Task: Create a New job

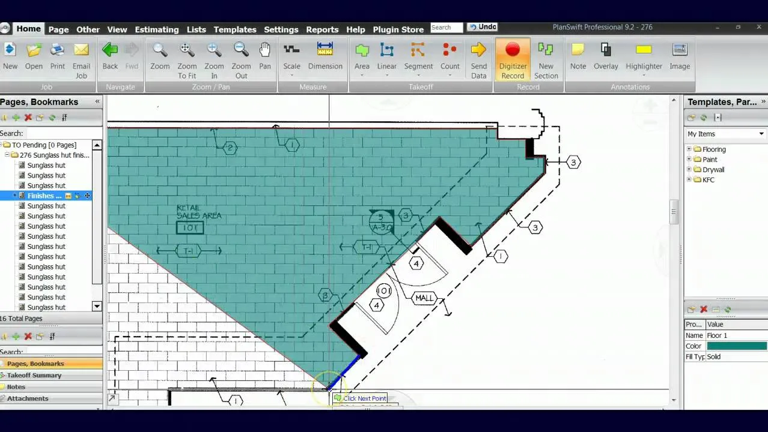Action: pyautogui.click(x=10, y=58)
